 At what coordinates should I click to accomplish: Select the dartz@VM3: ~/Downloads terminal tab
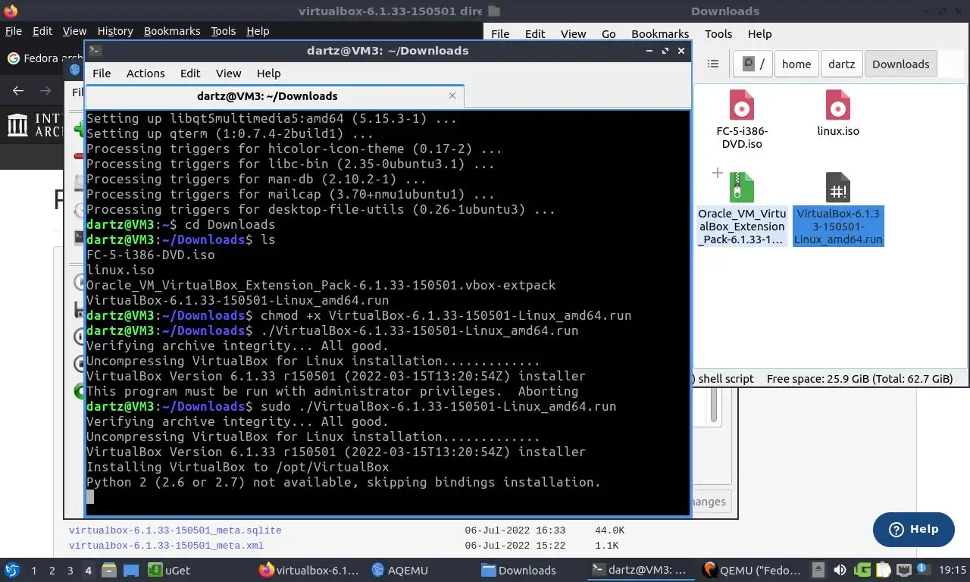[x=274, y=96]
